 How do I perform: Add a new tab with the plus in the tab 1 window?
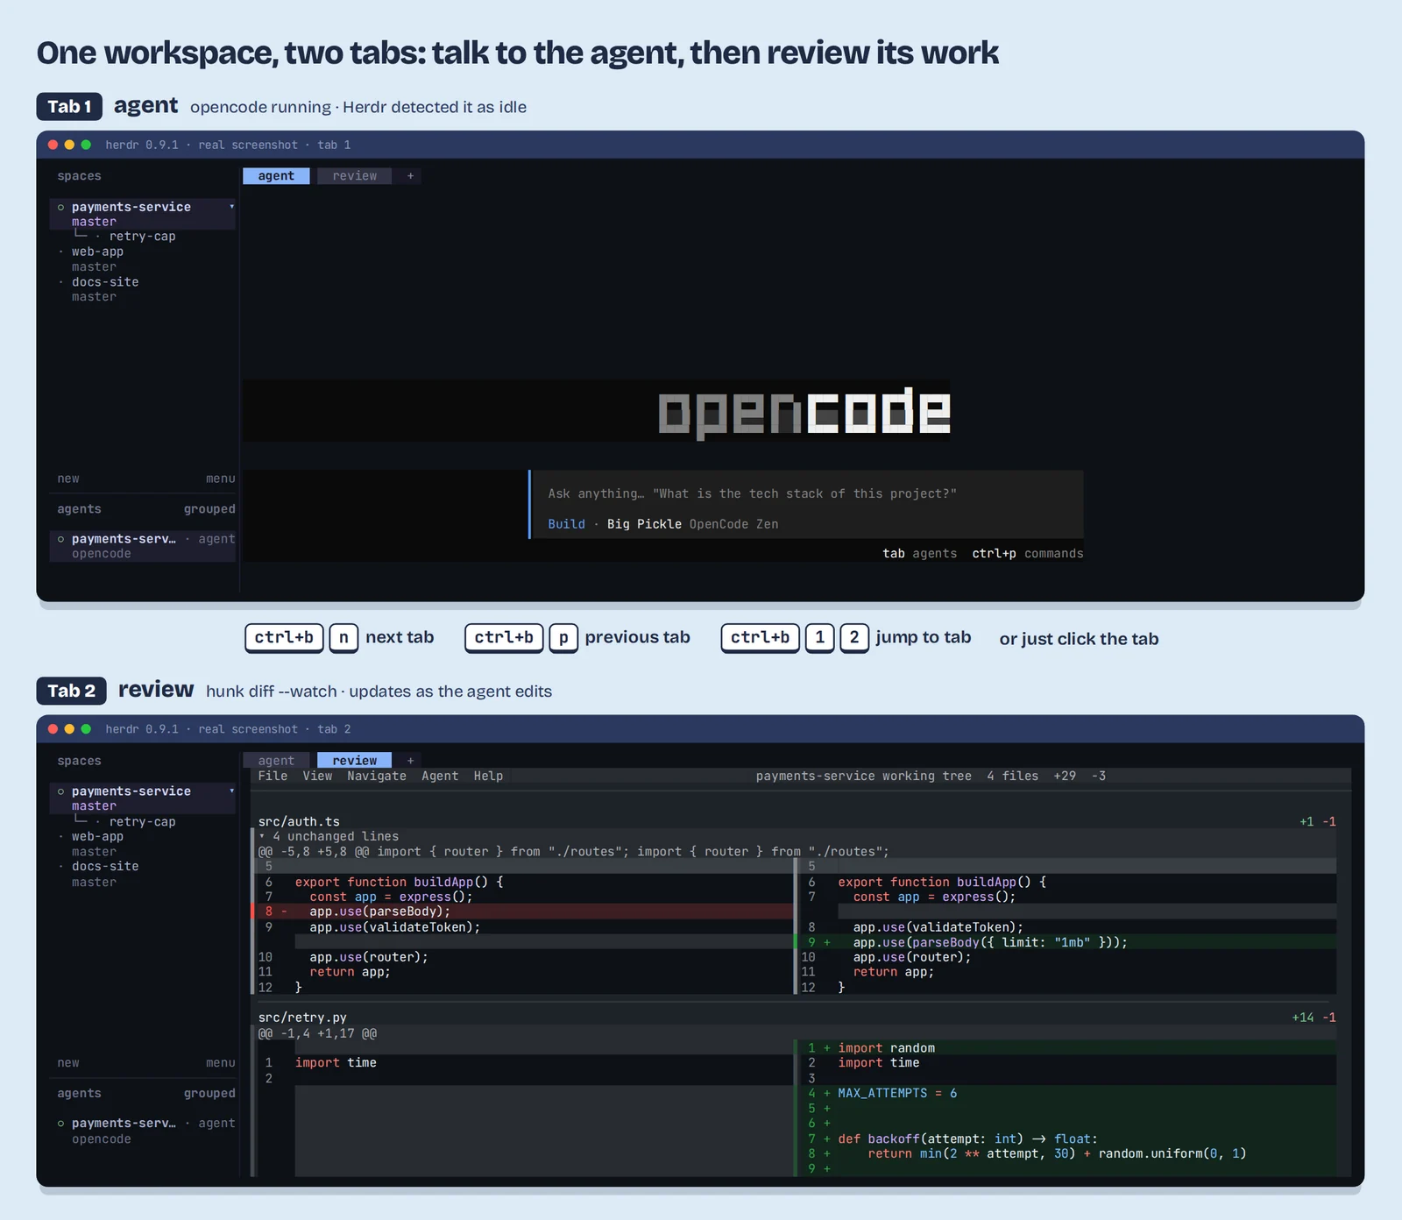click(410, 176)
